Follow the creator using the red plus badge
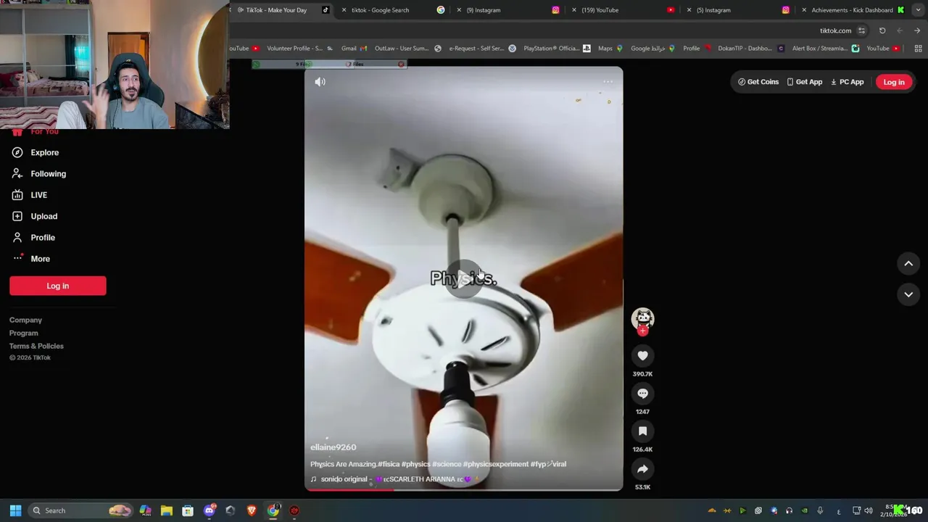 tap(642, 331)
